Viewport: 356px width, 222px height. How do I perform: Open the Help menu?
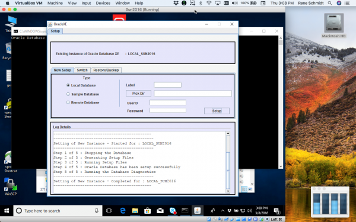click(139, 3)
